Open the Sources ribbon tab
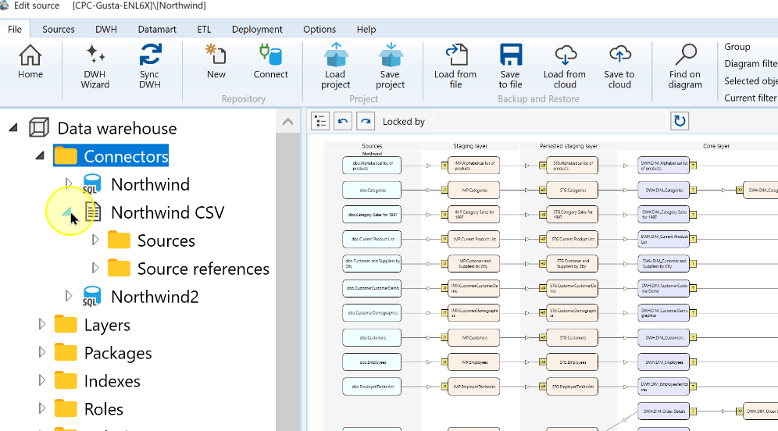The image size is (778, 431). click(x=59, y=29)
